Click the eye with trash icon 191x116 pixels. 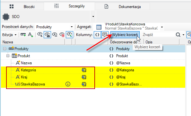point(62,35)
